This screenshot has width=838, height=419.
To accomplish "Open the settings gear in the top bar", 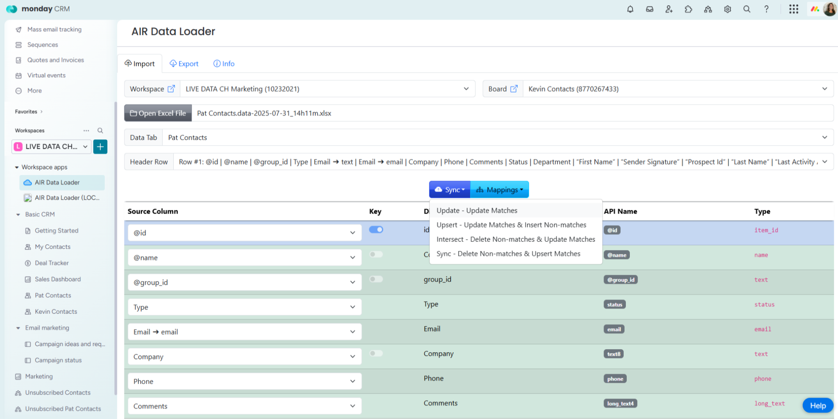I will 727,9.
